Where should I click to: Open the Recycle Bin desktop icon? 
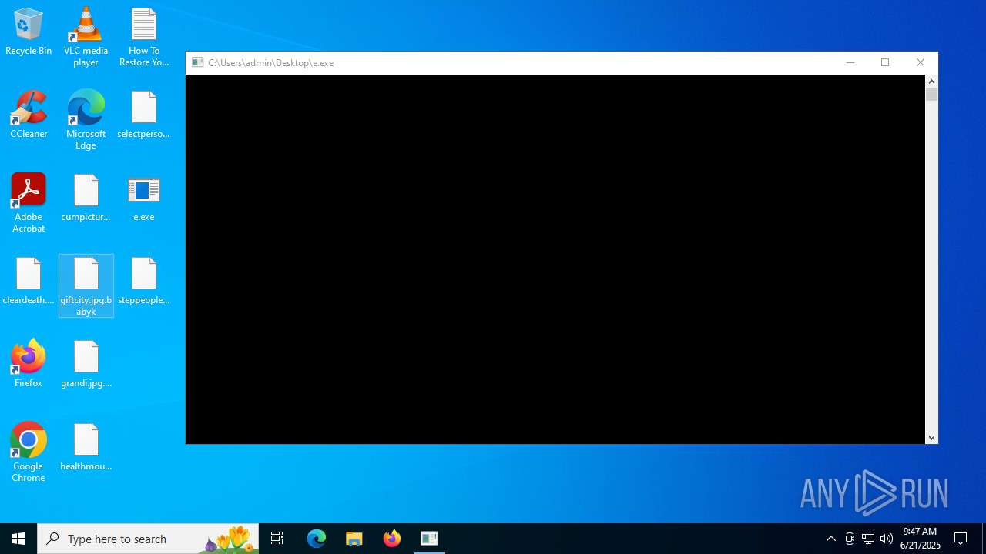tap(29, 32)
